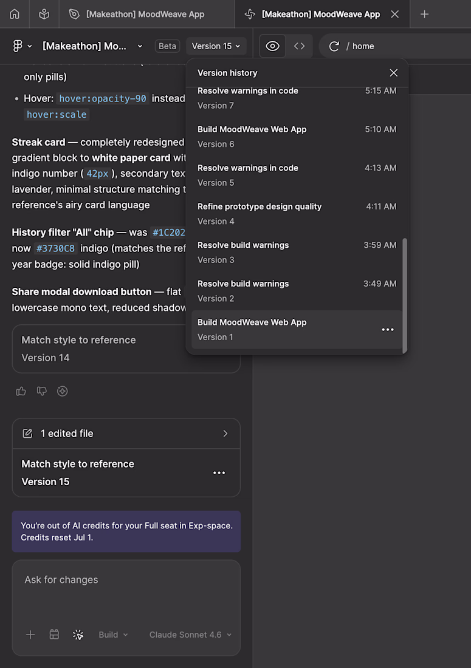Reload the preview with the refresh icon

[334, 46]
